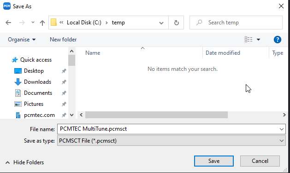
Task: Select pcmtec.com in navigation pane
Action: click(x=39, y=115)
